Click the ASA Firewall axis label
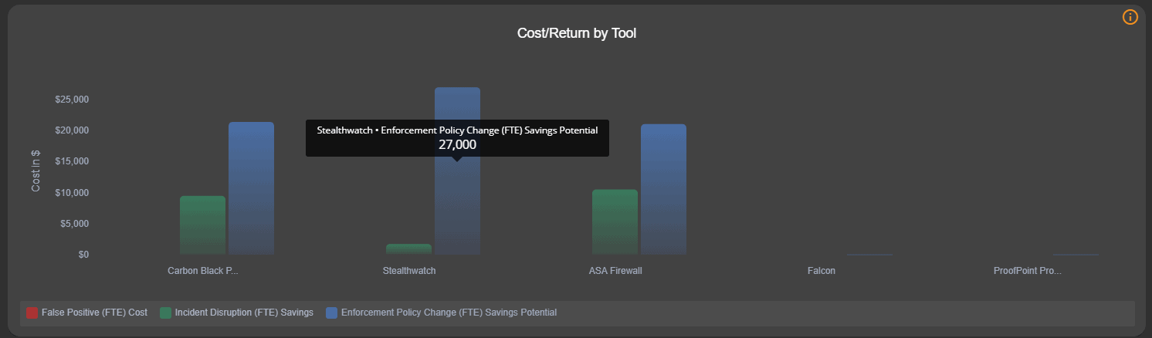The width and height of the screenshot is (1152, 338). pyautogui.click(x=615, y=271)
